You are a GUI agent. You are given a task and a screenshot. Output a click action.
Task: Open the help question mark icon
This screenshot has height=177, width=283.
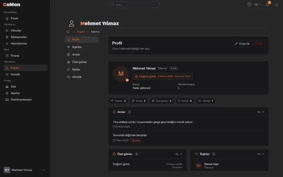(249, 4)
